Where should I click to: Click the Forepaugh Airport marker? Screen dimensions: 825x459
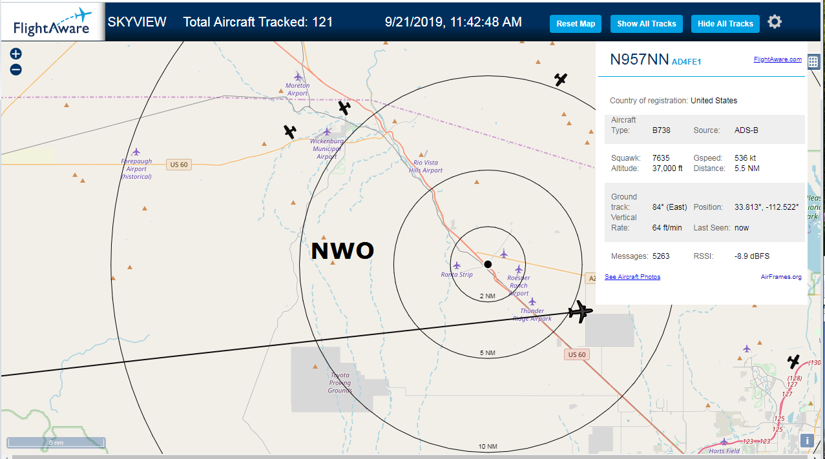(136, 152)
